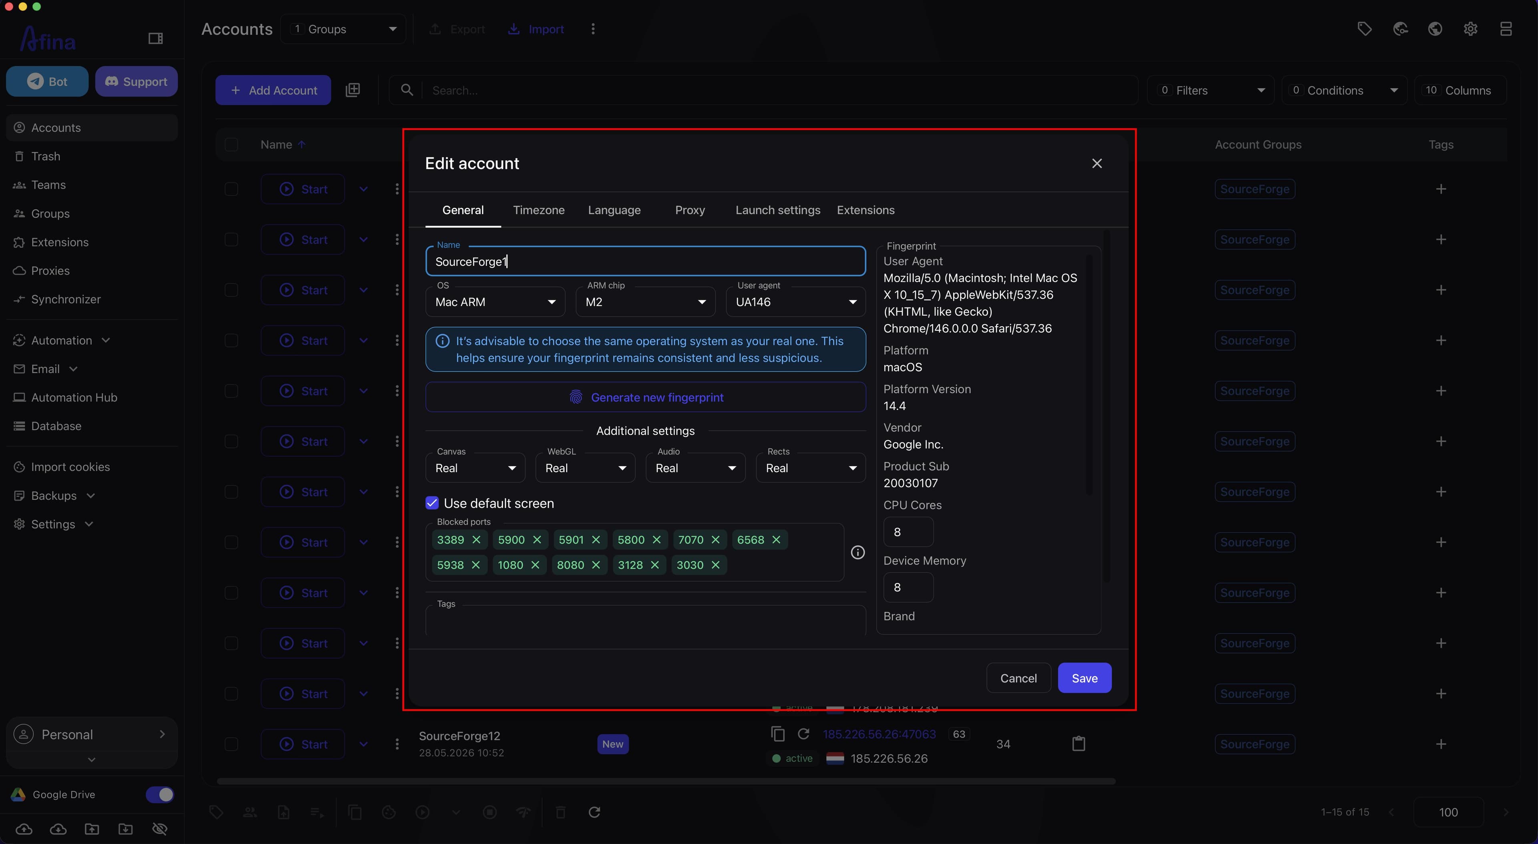Viewport: 1538px width, 844px height.
Task: Click the Tags input field in dialog
Action: [645, 621]
